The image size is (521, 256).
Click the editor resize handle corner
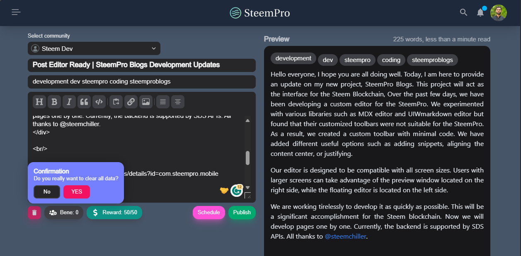[x=247, y=195]
